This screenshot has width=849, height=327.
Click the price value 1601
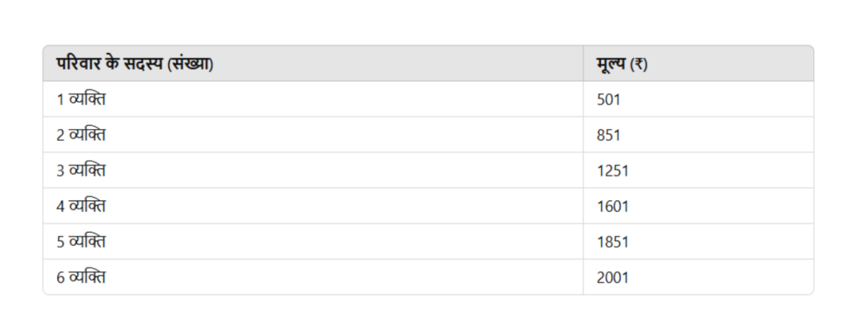[x=613, y=206]
